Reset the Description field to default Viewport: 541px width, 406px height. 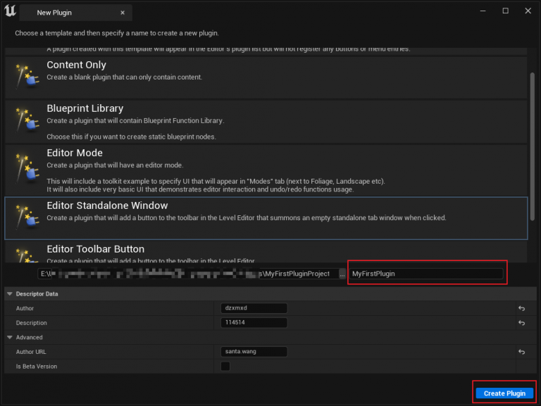click(x=521, y=323)
